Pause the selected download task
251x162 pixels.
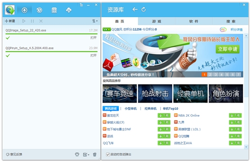32,21
